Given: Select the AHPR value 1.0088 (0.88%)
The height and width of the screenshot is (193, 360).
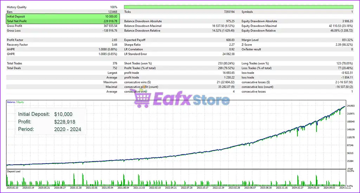Looking at the screenshot, I should (x=108, y=49).
